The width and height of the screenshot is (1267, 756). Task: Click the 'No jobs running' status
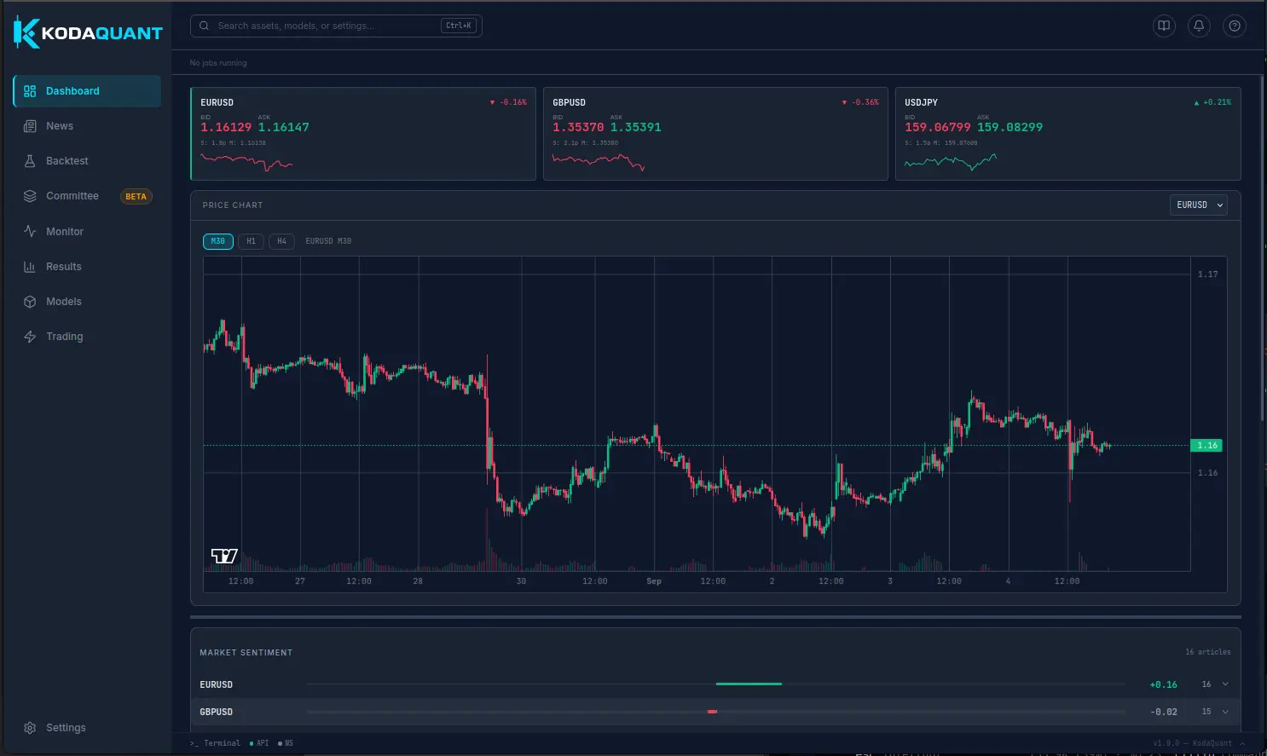point(218,63)
